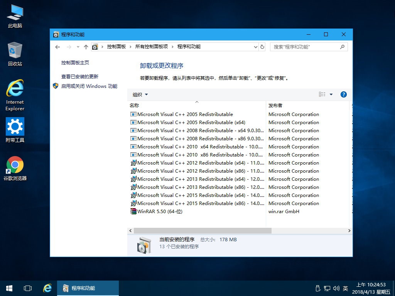Click the scrollbar left arrow
This screenshot has width=395, height=296.
coord(130,230)
